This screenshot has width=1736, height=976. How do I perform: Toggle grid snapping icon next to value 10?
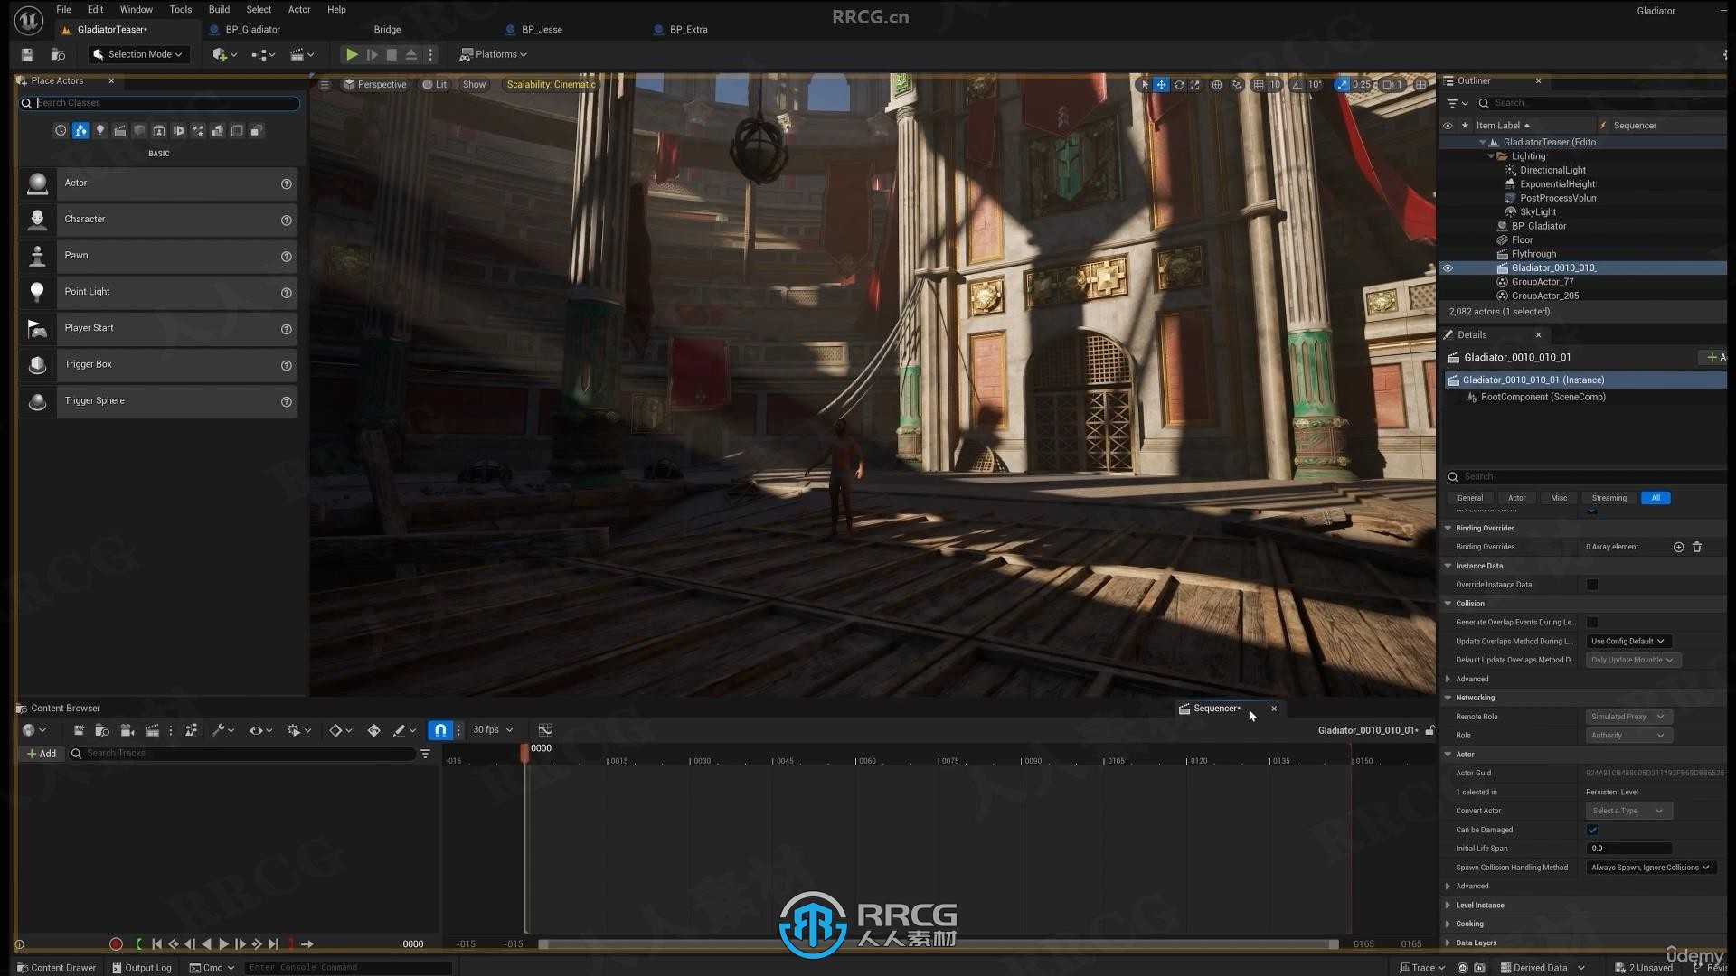pos(1258,85)
